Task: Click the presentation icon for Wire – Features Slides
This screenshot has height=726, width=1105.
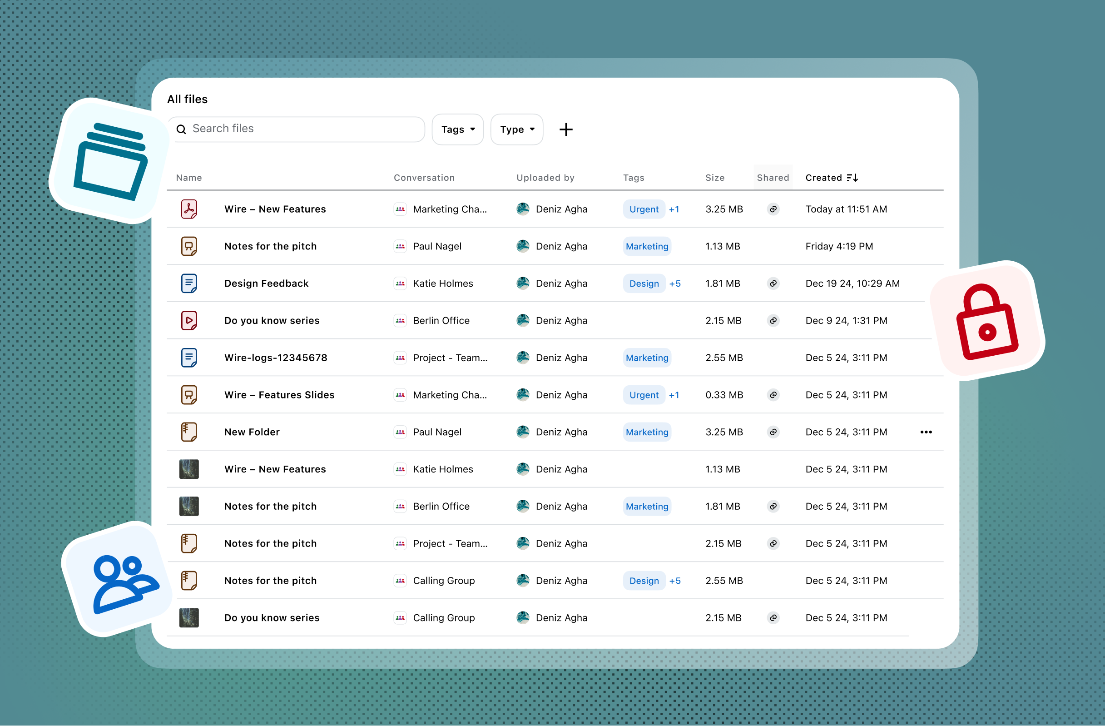Action: [189, 395]
